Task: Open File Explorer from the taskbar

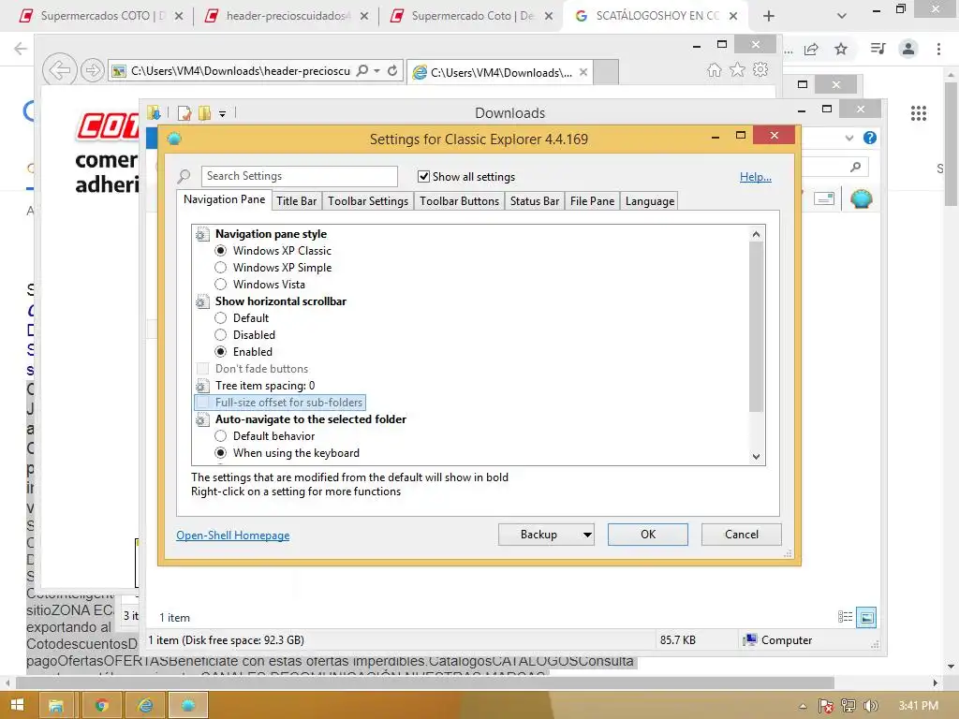Action: (x=56, y=706)
